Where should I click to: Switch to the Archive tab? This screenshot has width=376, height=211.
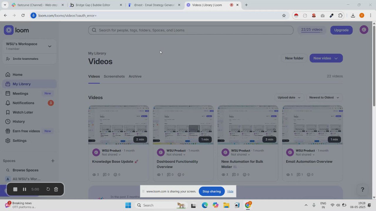(x=135, y=76)
